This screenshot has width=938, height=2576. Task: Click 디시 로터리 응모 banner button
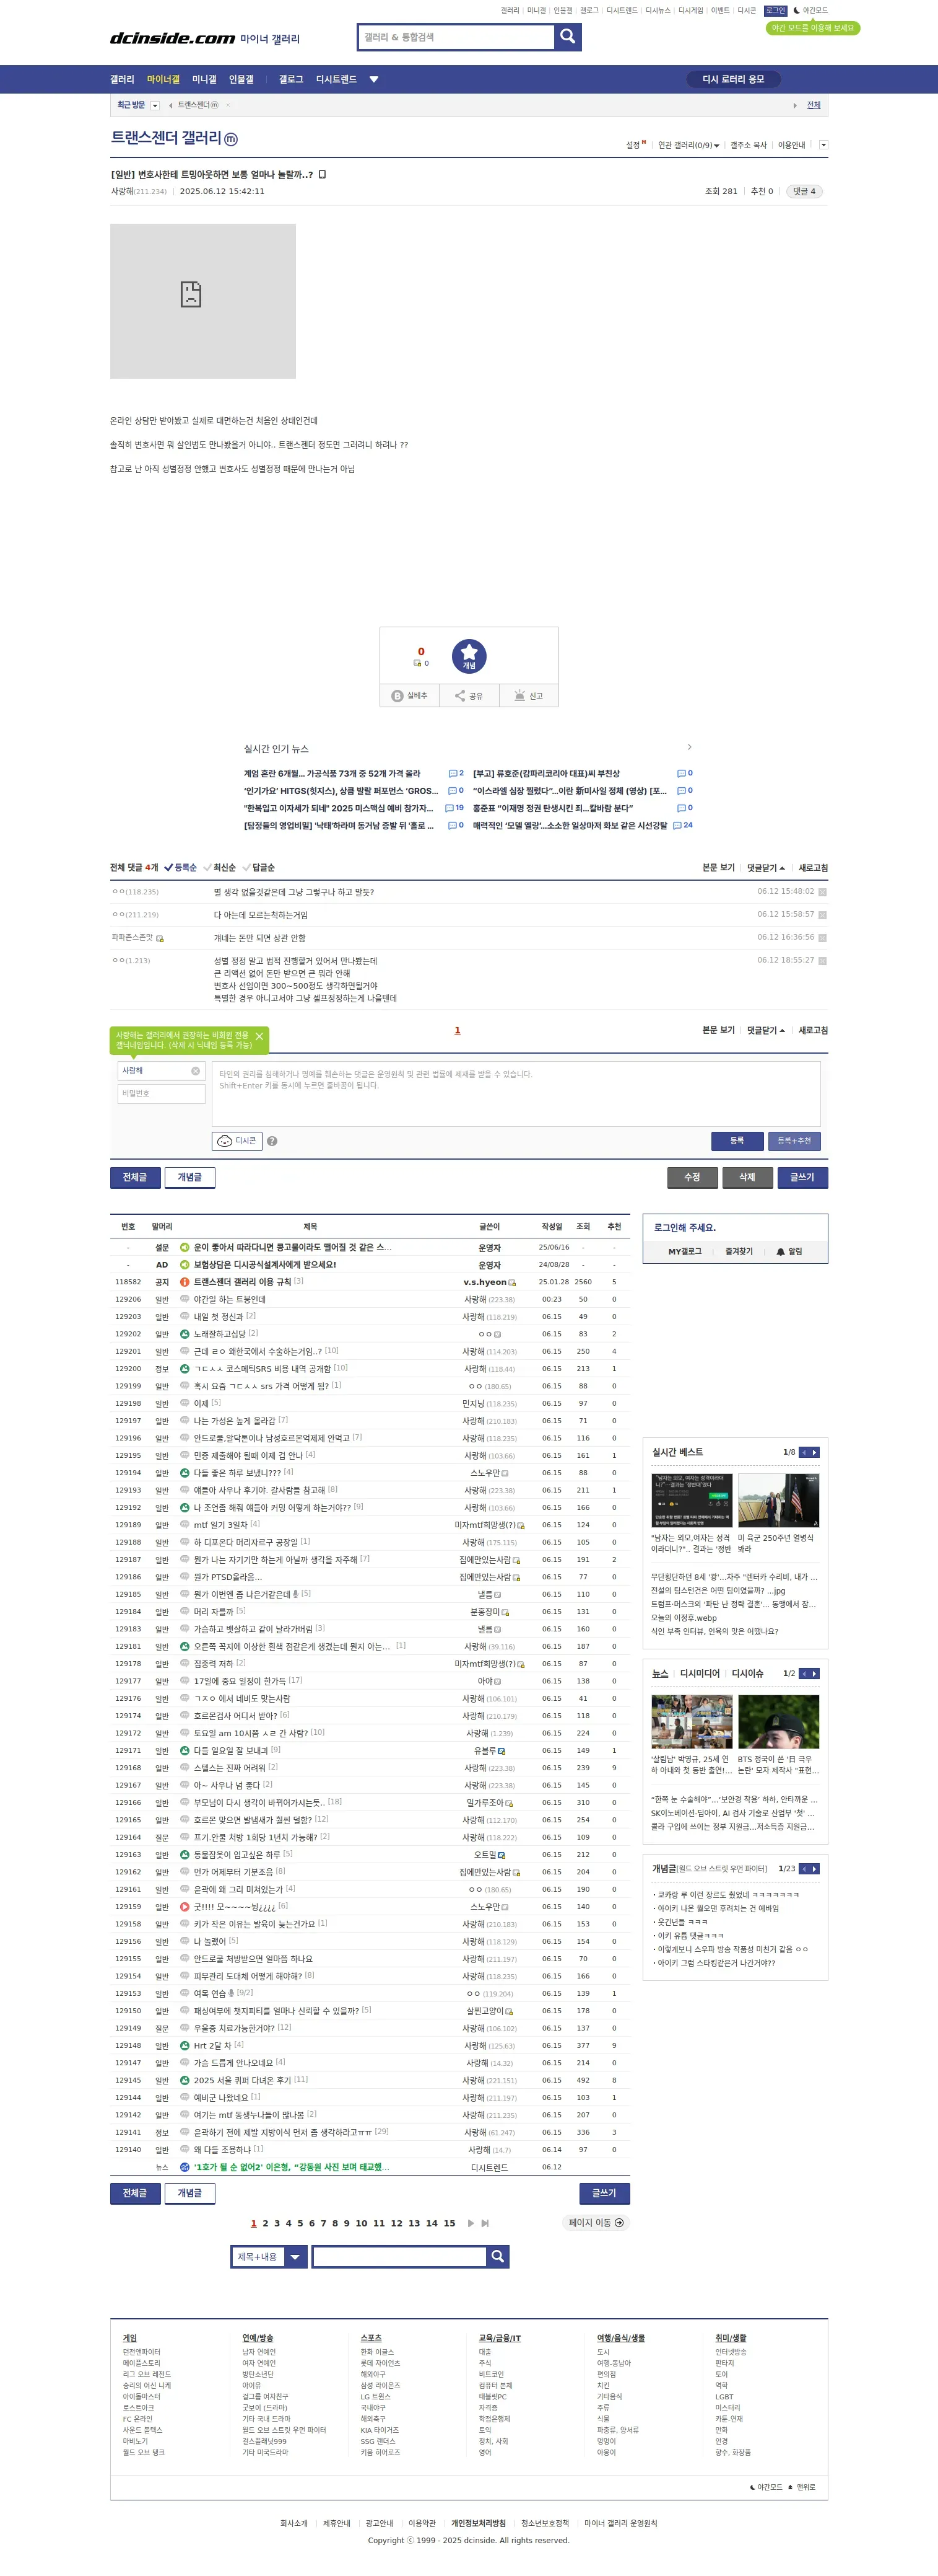click(733, 79)
